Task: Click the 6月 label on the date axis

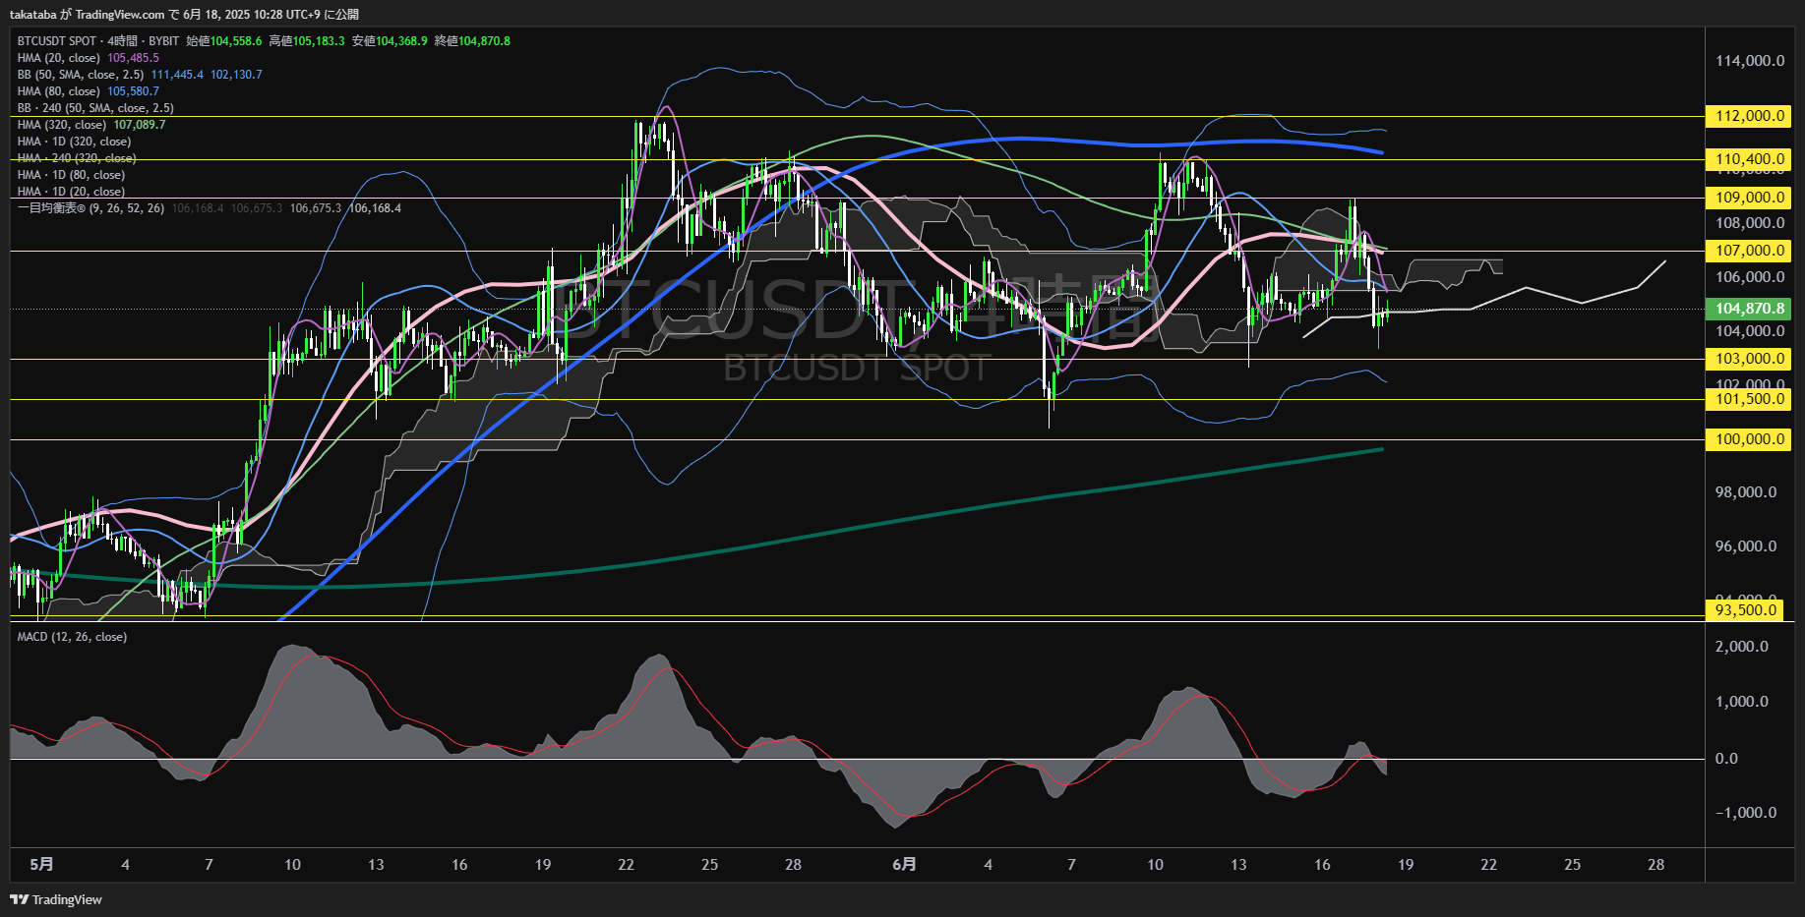Action: 904,865
